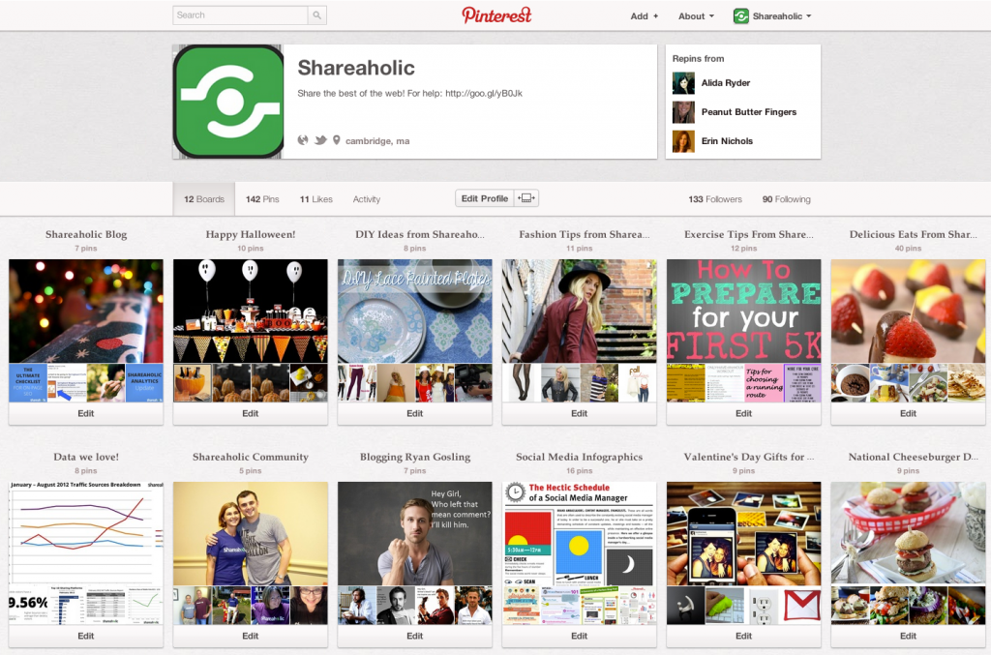Open the Social Media Infographics title

[579, 457]
